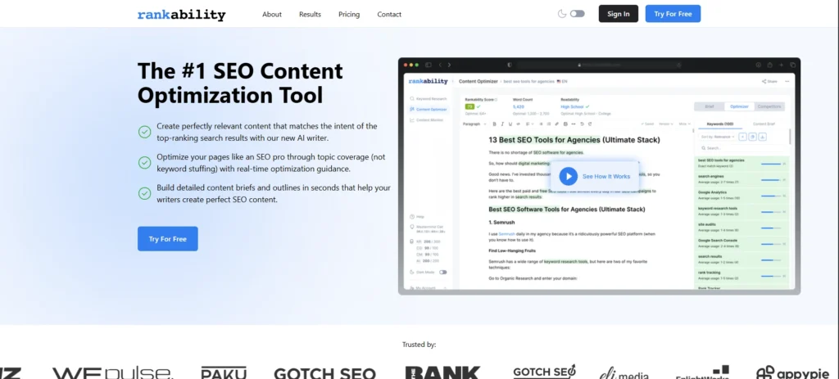Click the undo icon in the editor toolbar
839x379 pixels.
pos(582,124)
